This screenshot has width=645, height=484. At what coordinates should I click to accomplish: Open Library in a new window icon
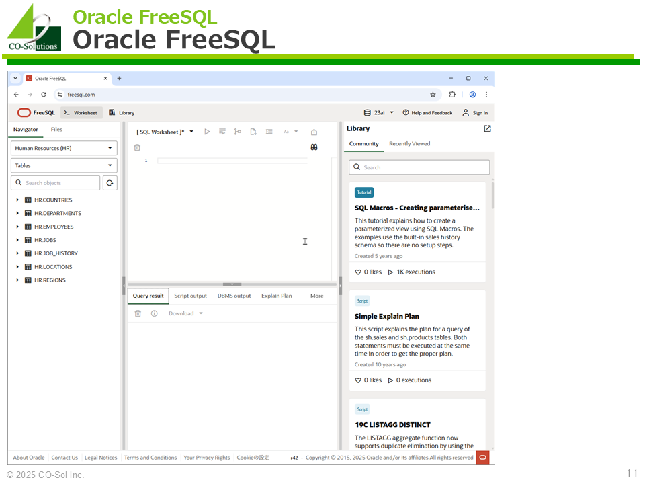pos(487,129)
